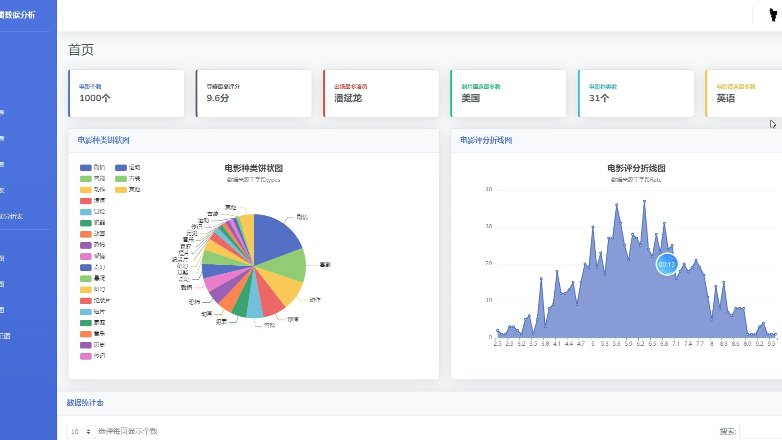
Task: Select the 豆瓣最高评分 9.6分 card
Action: click(x=254, y=93)
